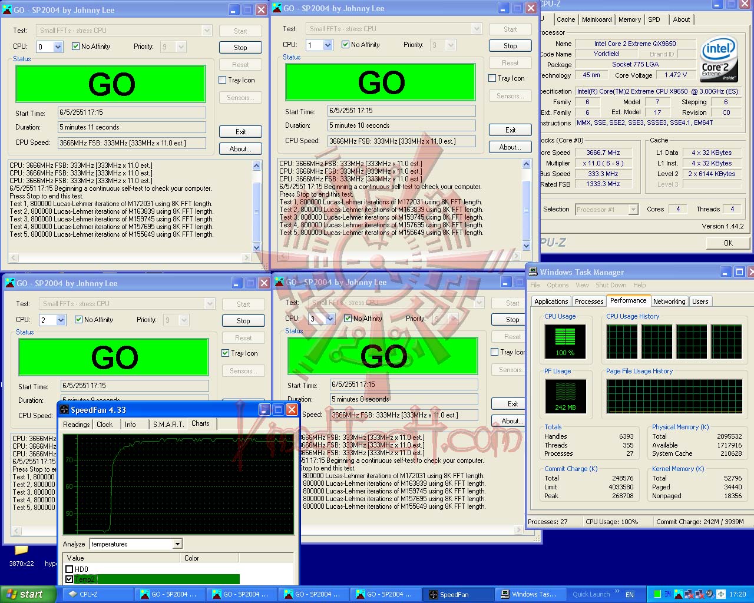Click the SP2004 title icon of CPU 0 window
Image resolution: width=754 pixels, height=603 pixels.
(8, 10)
